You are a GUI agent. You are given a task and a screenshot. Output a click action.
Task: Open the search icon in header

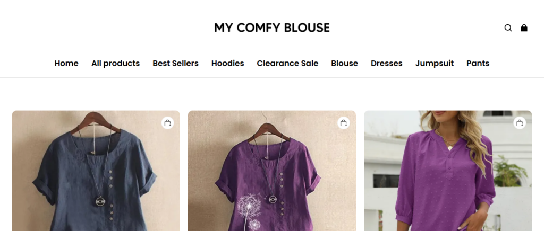(508, 28)
